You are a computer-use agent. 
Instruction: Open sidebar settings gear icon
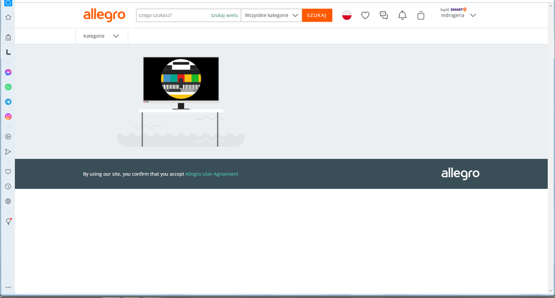[8, 201]
